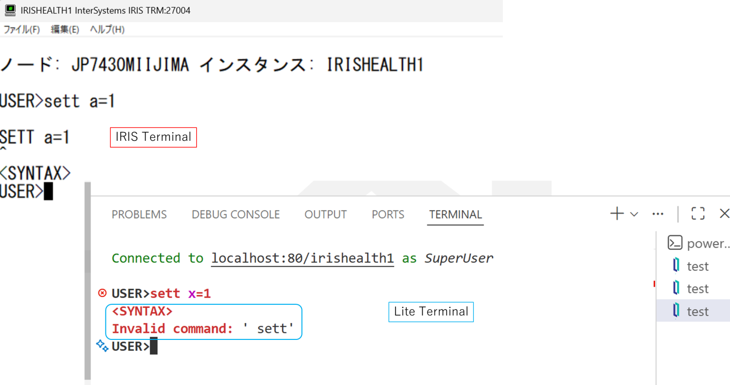Create a new terminal with plus icon
The image size is (730, 385).
pyautogui.click(x=617, y=214)
